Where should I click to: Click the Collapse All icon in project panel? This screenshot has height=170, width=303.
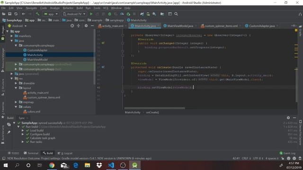tap(79, 25)
